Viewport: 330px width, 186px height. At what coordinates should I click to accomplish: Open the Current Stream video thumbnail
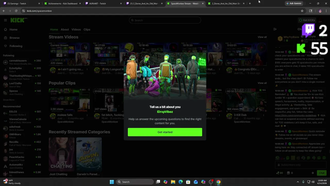70,54
